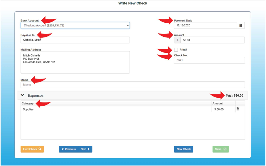Open the Payment Date calendar picker icon
Image resolution: width=266 pixels, height=166 pixels.
pos(241,26)
